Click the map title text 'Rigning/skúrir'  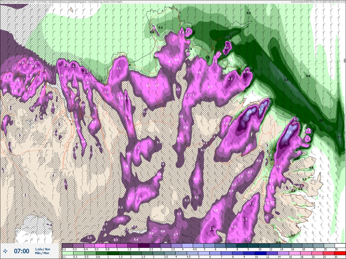8,2
